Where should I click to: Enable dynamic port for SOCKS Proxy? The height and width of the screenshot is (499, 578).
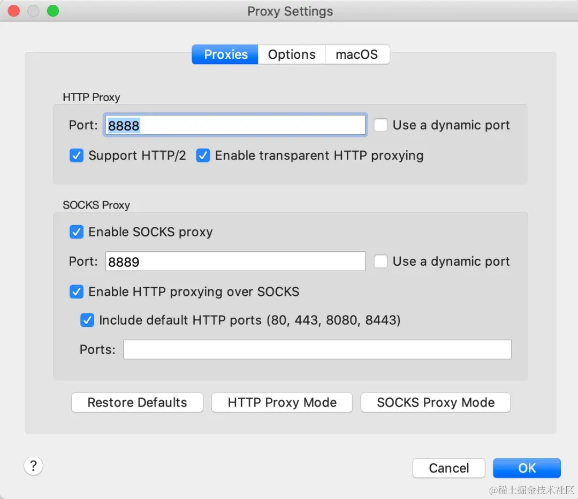click(x=381, y=261)
